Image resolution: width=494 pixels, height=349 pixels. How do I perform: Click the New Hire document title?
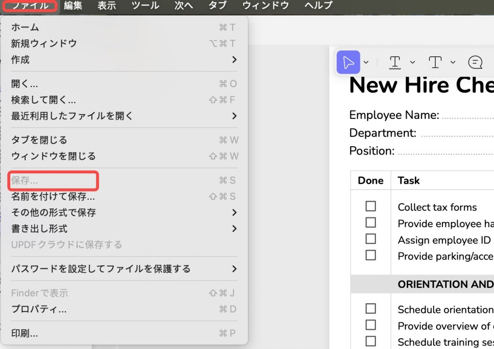(x=422, y=85)
